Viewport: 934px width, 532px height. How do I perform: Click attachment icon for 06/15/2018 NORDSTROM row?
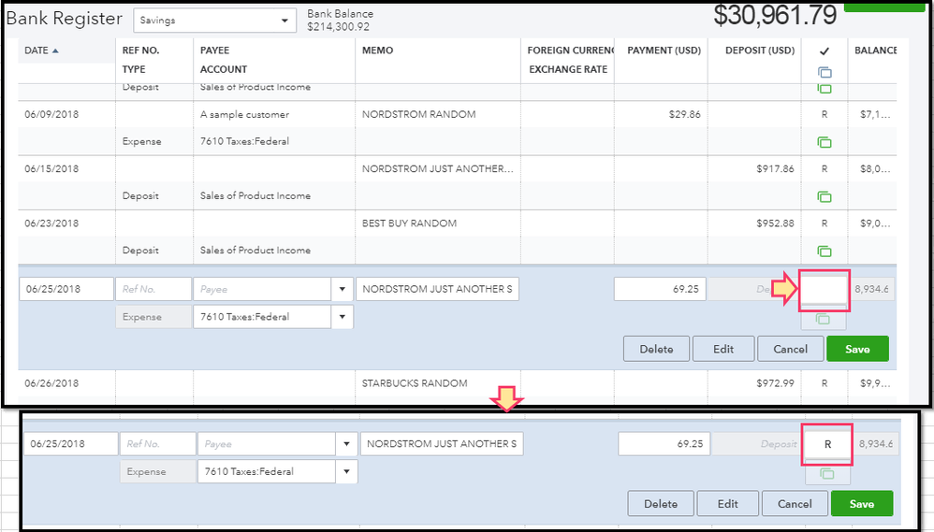pos(825,197)
